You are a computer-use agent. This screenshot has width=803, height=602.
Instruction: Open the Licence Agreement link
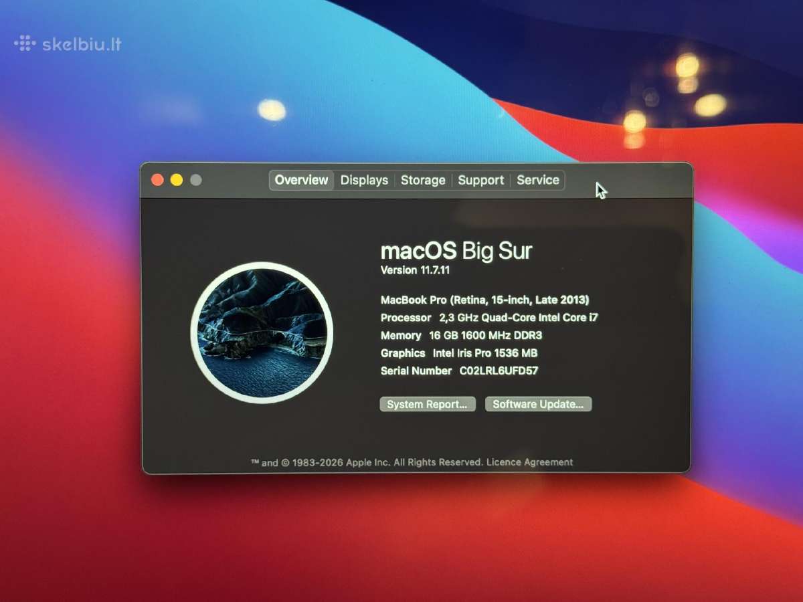pyautogui.click(x=529, y=462)
